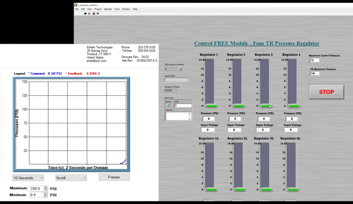This screenshot has height=204, width=353.
Task: Open the Scroll mode dropdown
Action: (x=71, y=178)
